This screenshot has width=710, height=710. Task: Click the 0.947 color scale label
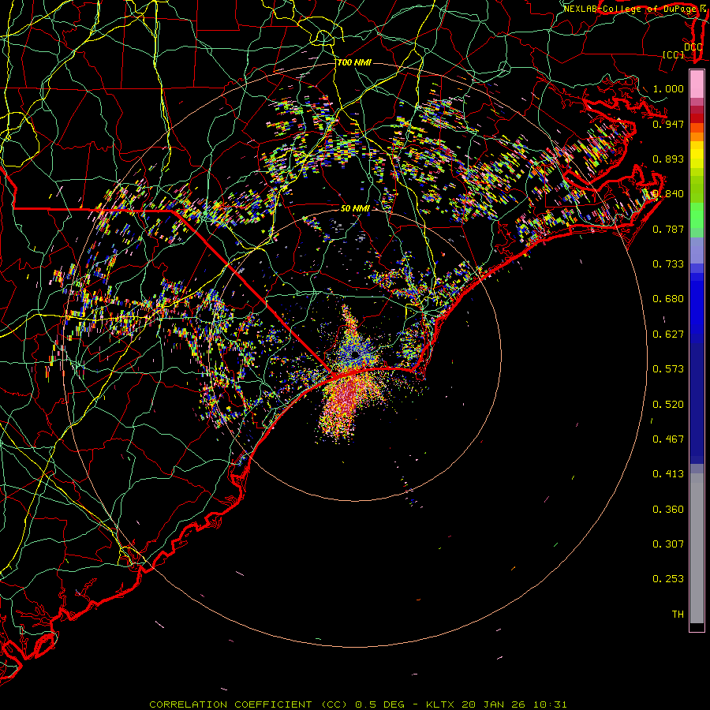(668, 124)
